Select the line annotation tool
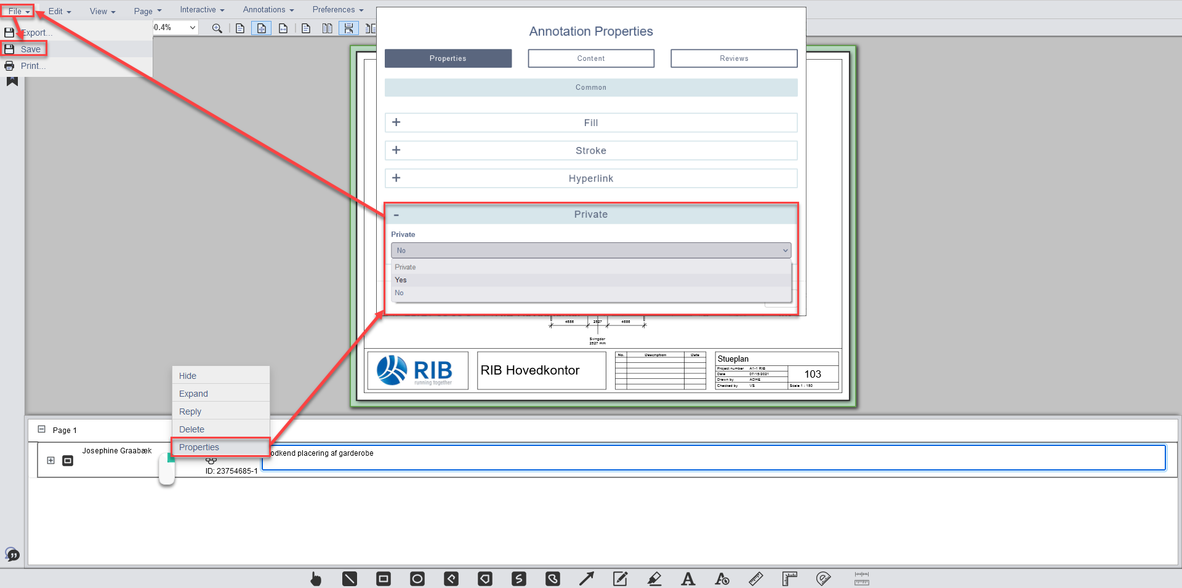Viewport: 1182px width, 588px height. pos(350,579)
